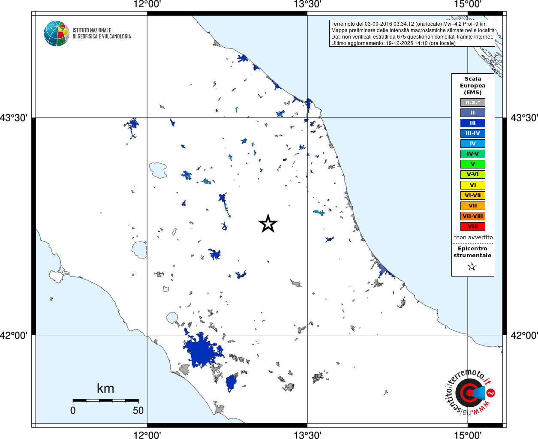Click the top 12°00' longitude label
Screen dimensions: 538x439
pos(147,4)
